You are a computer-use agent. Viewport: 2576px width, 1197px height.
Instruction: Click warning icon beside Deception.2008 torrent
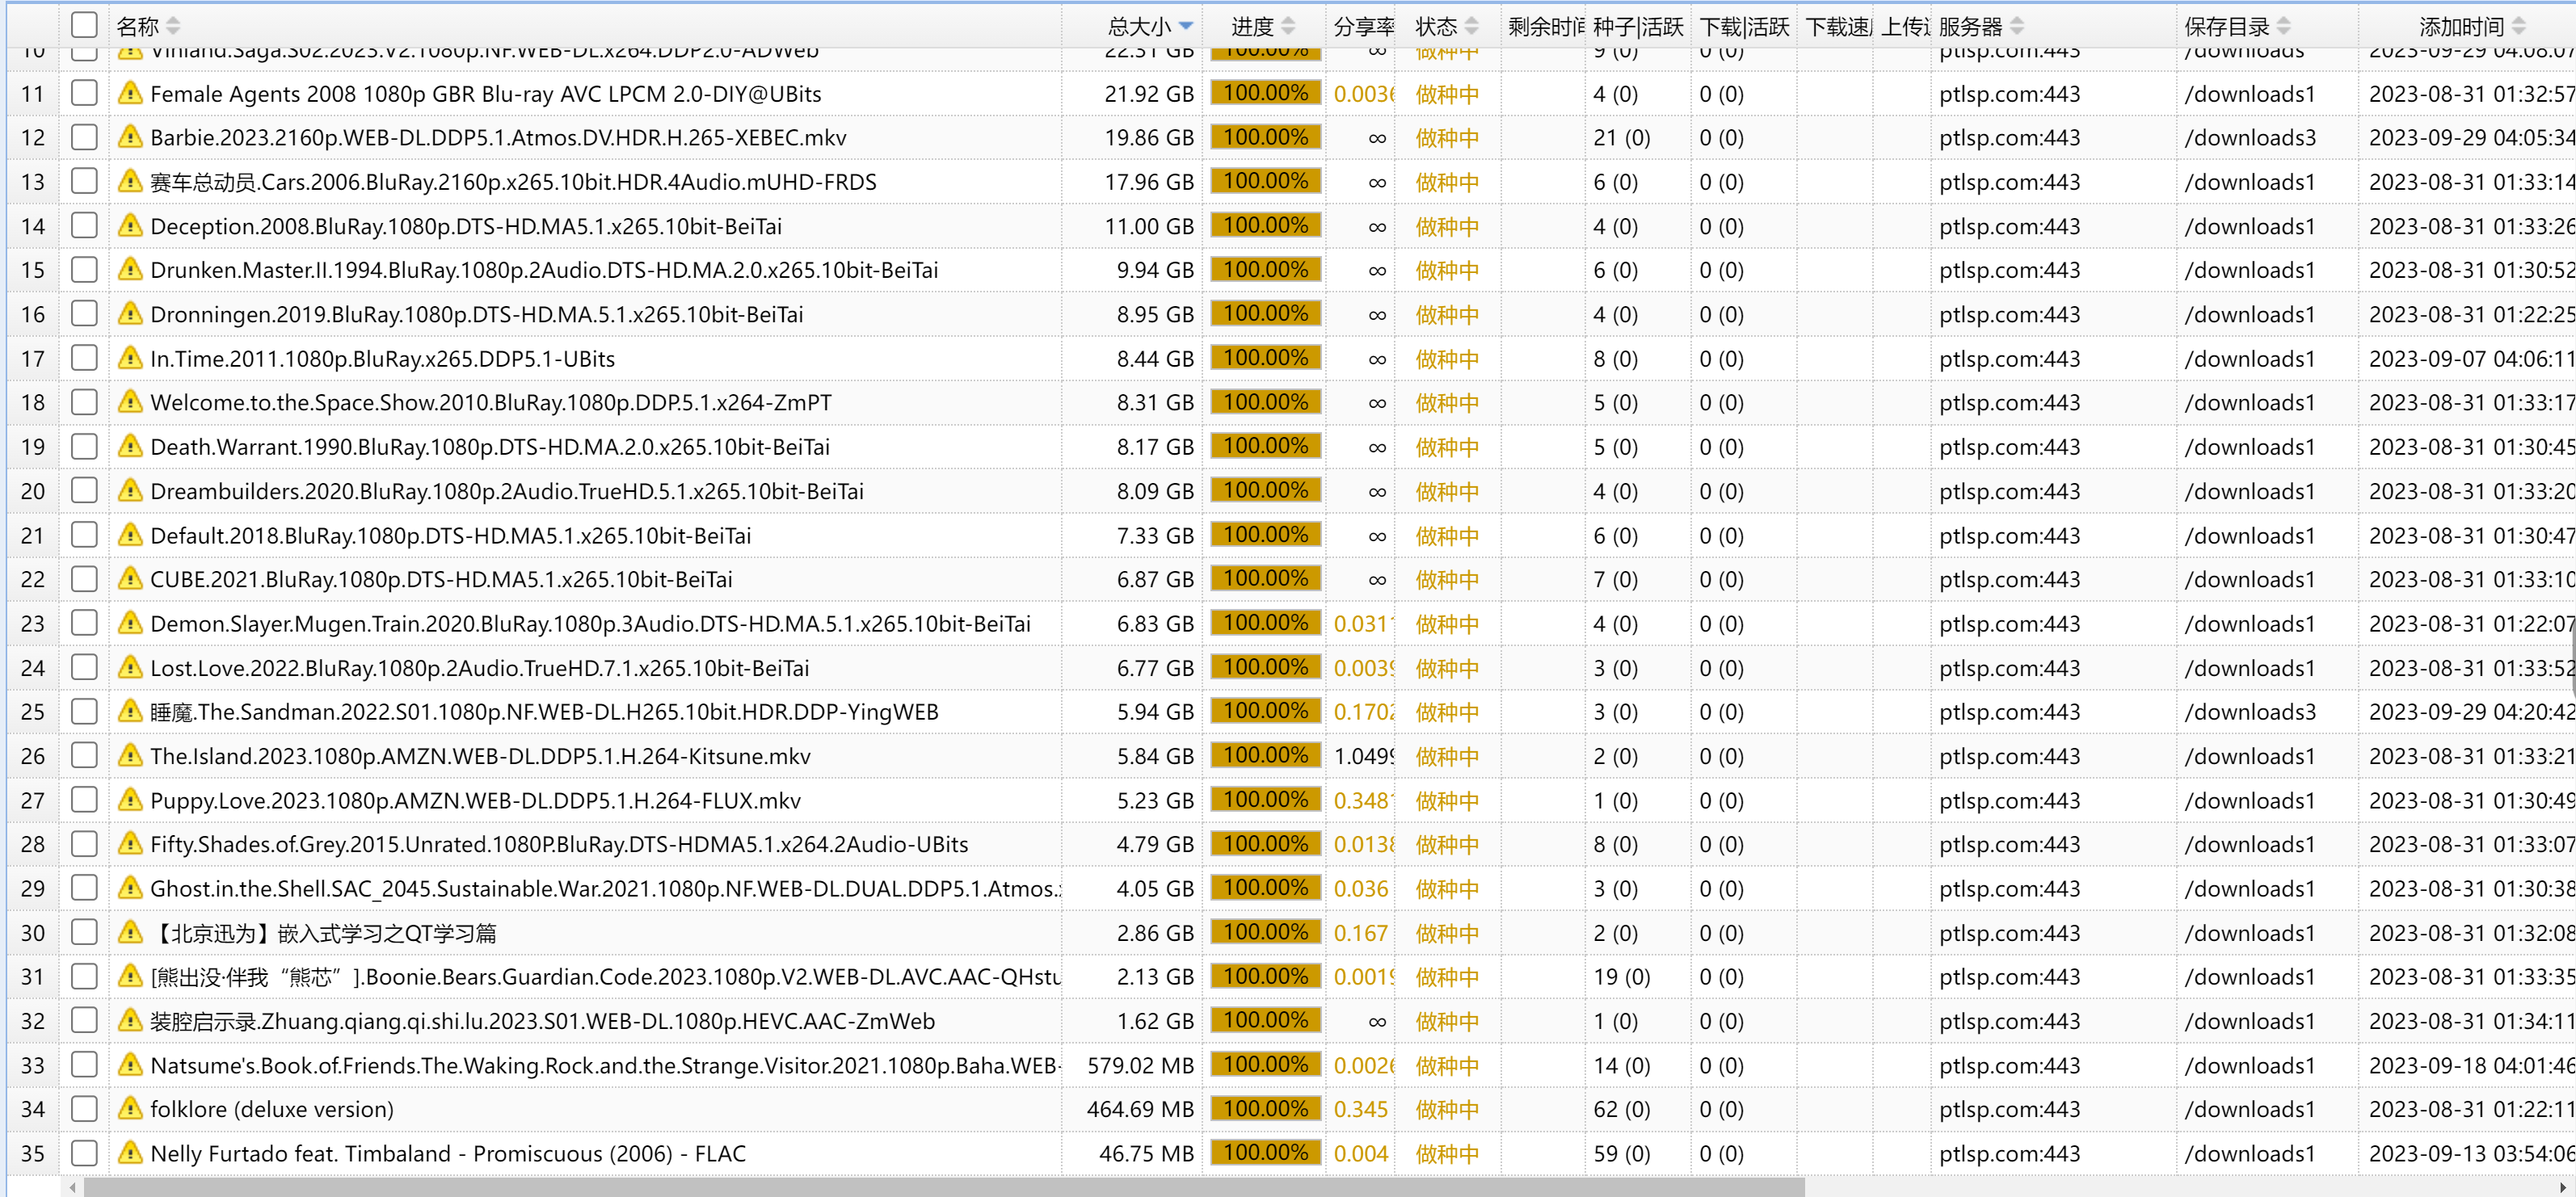(x=129, y=226)
